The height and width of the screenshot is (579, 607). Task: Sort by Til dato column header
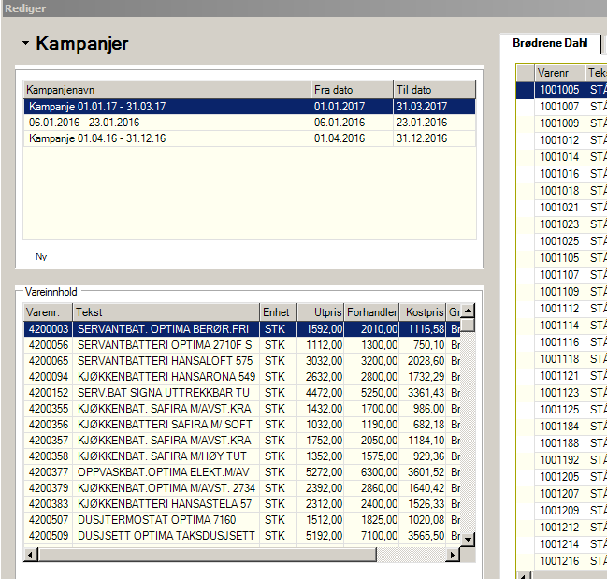click(x=434, y=90)
